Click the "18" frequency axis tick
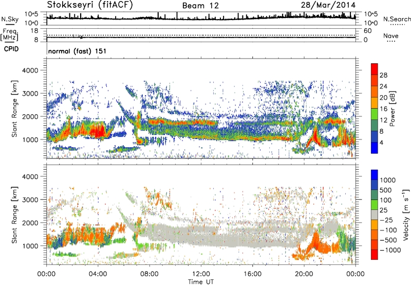This screenshot has width=411, height=285. (x=34, y=31)
